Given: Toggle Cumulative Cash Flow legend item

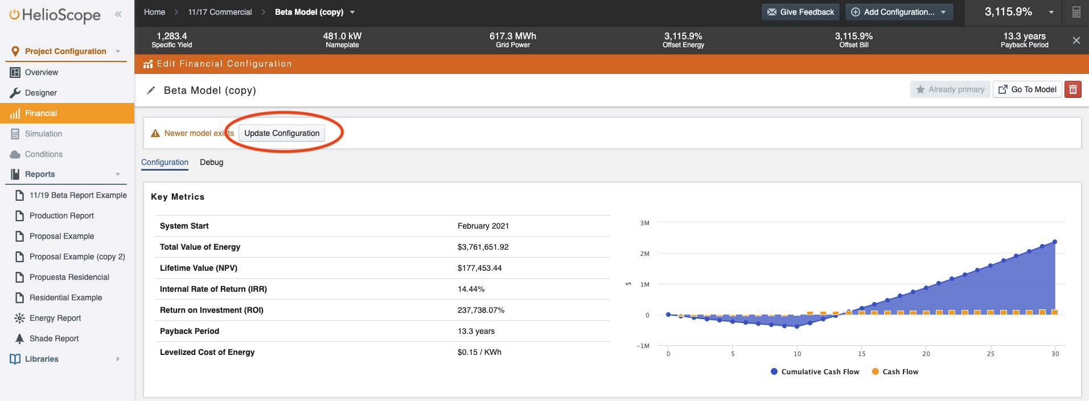Looking at the screenshot, I should (815, 371).
